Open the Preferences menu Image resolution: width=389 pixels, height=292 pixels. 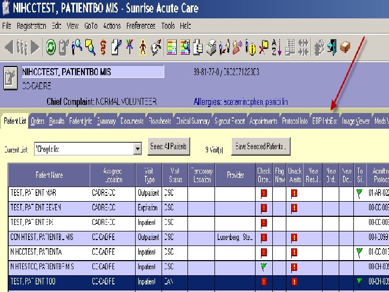[x=141, y=25]
